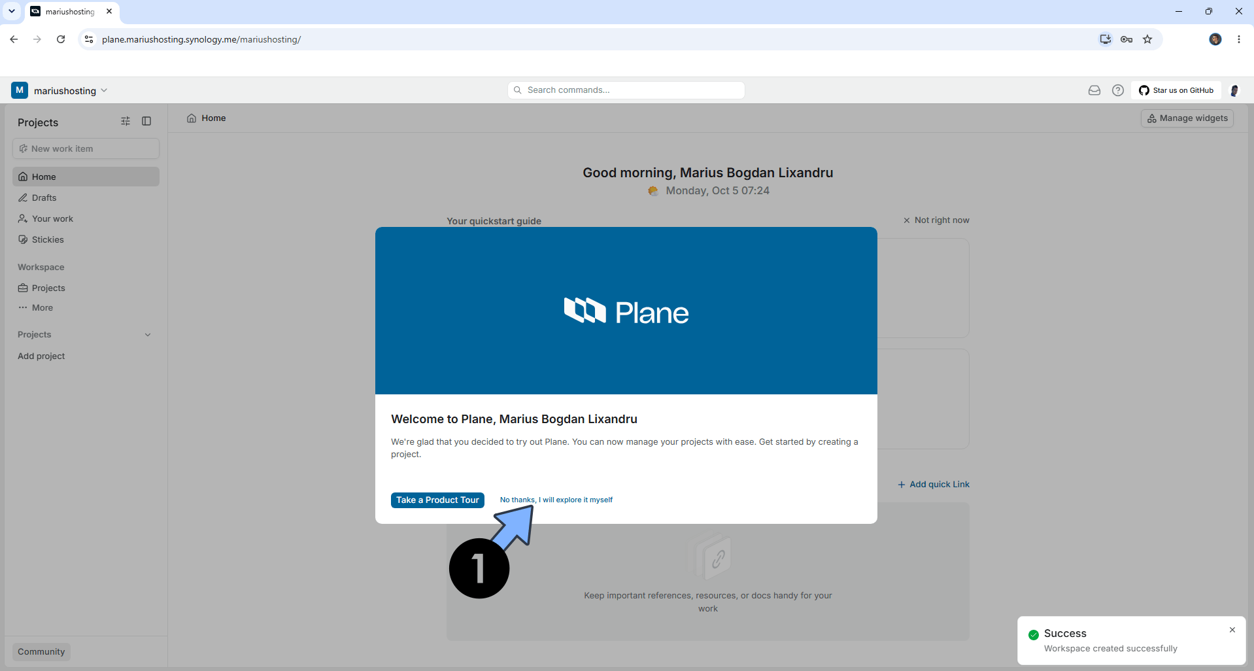Dismiss the Success notification toast

[x=1232, y=630]
